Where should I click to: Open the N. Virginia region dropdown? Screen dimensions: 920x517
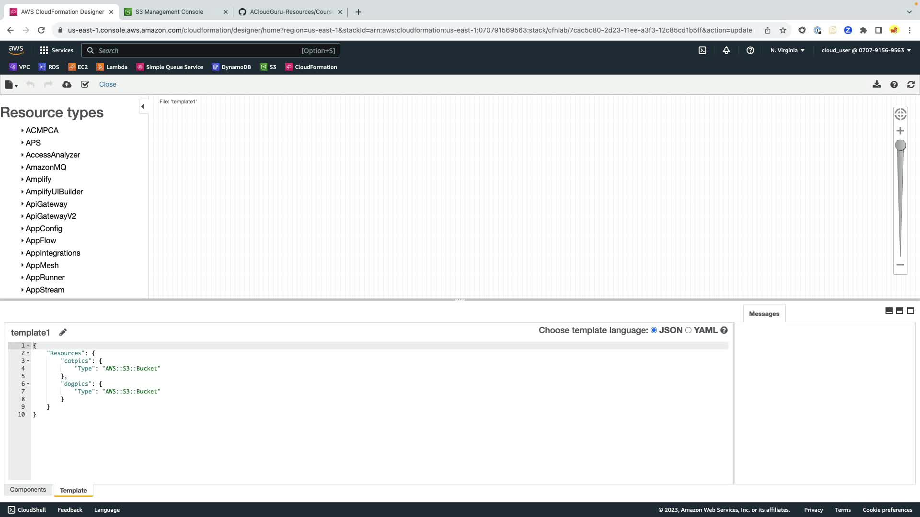[x=787, y=50]
